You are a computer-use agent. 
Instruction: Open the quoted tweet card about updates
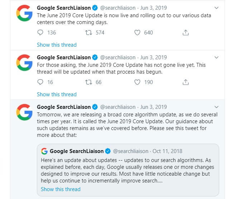pos(128,170)
